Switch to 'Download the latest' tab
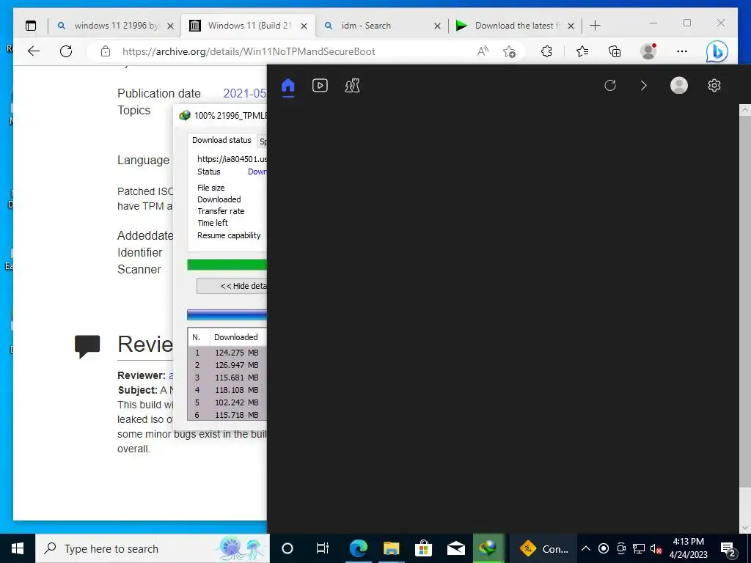Viewport: 751px width, 563px height. [515, 26]
